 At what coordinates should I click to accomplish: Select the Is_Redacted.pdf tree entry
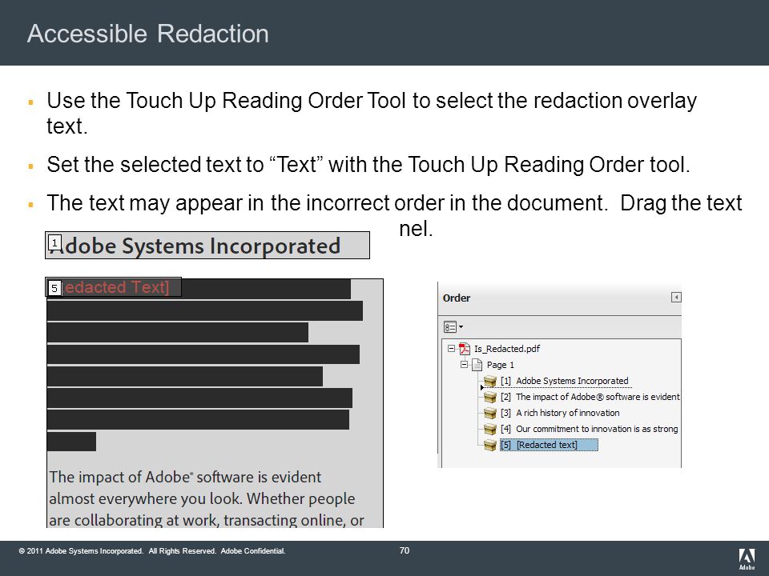tap(506, 349)
